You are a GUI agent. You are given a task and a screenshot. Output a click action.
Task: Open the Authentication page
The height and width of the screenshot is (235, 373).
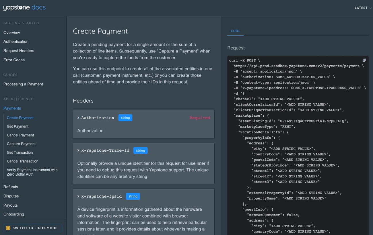click(16, 42)
